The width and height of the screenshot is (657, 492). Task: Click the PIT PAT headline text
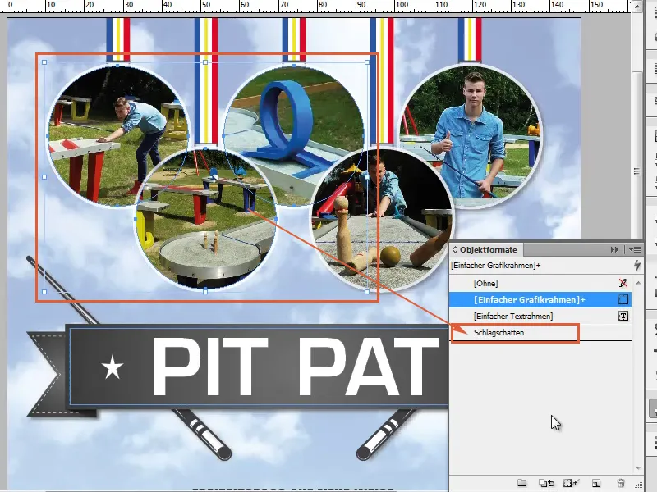click(295, 367)
